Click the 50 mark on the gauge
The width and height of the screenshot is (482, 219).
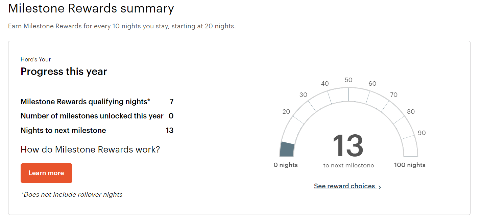click(348, 80)
